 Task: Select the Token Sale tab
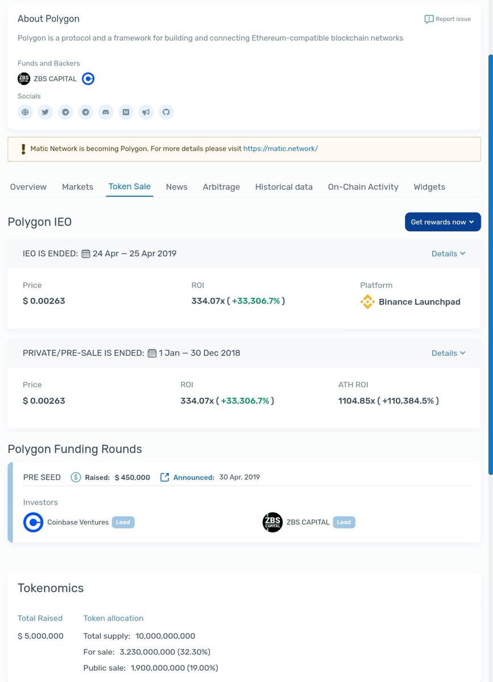pos(130,186)
